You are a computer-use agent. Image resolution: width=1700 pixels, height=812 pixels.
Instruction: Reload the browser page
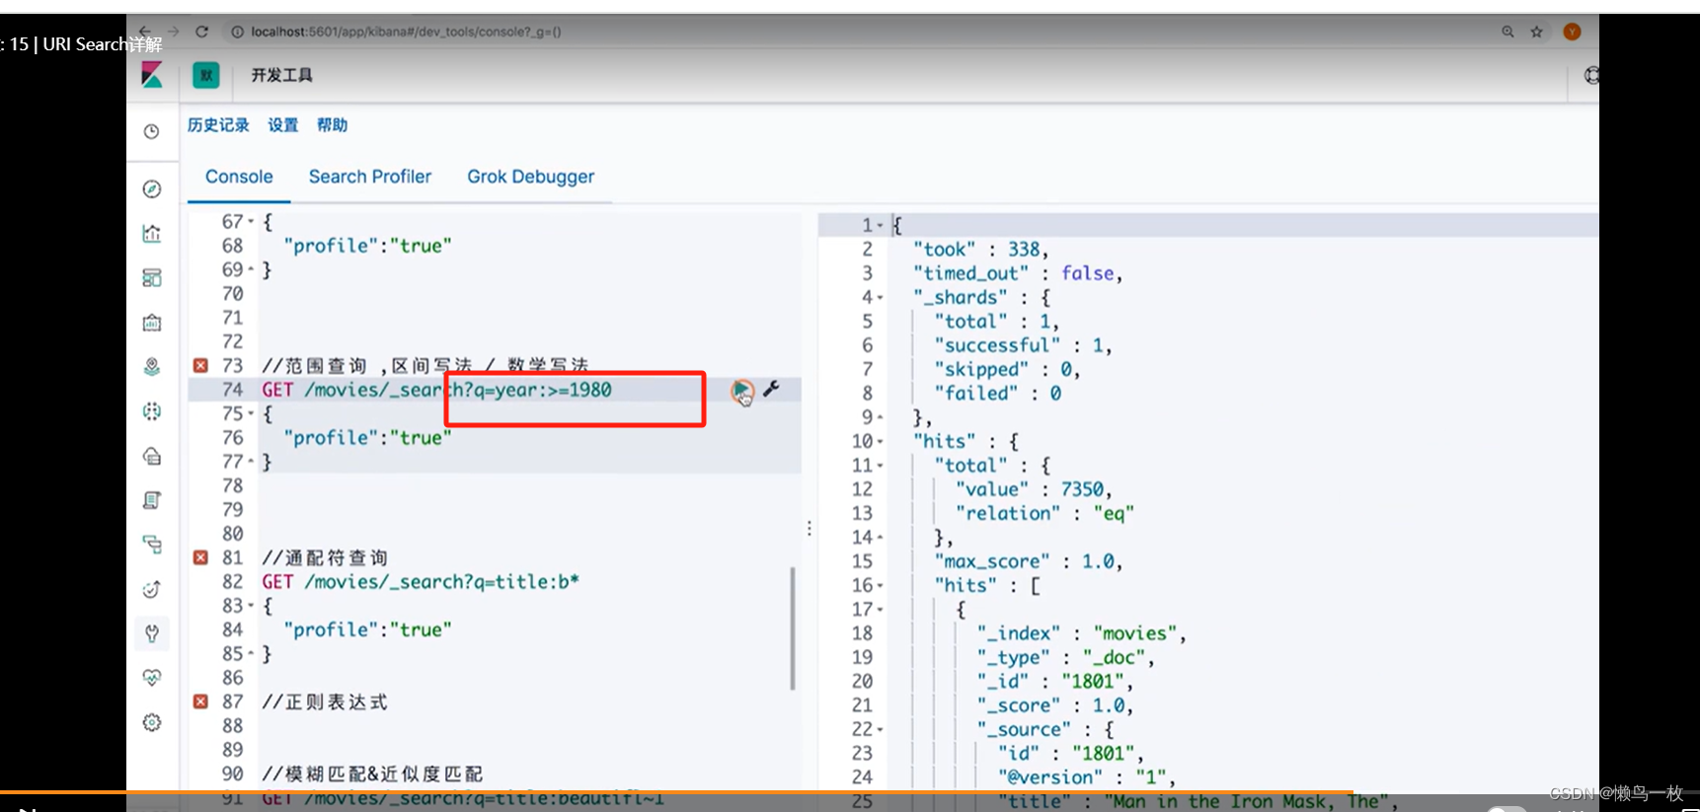click(x=201, y=32)
